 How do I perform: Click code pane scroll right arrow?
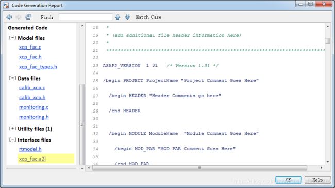pyautogui.click(x=321, y=168)
